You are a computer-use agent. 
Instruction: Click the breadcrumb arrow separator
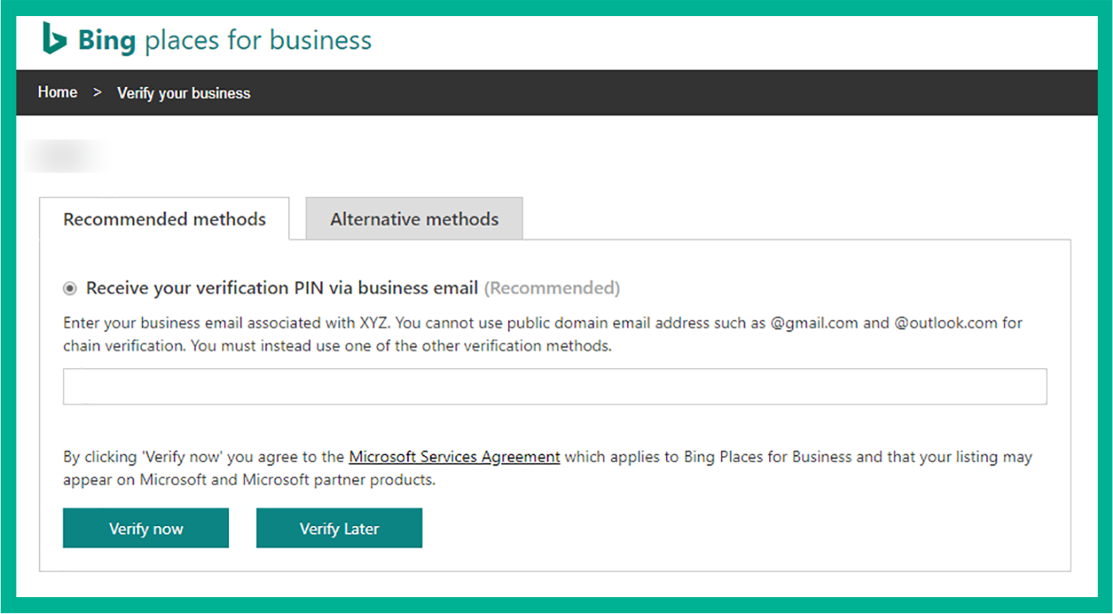click(x=97, y=92)
